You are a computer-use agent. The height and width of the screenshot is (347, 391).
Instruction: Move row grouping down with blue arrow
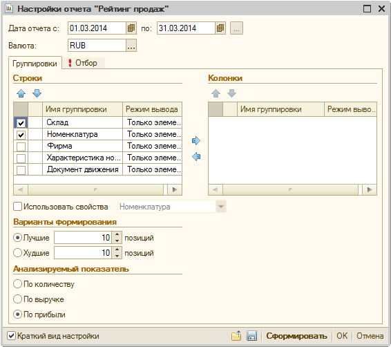[37, 93]
